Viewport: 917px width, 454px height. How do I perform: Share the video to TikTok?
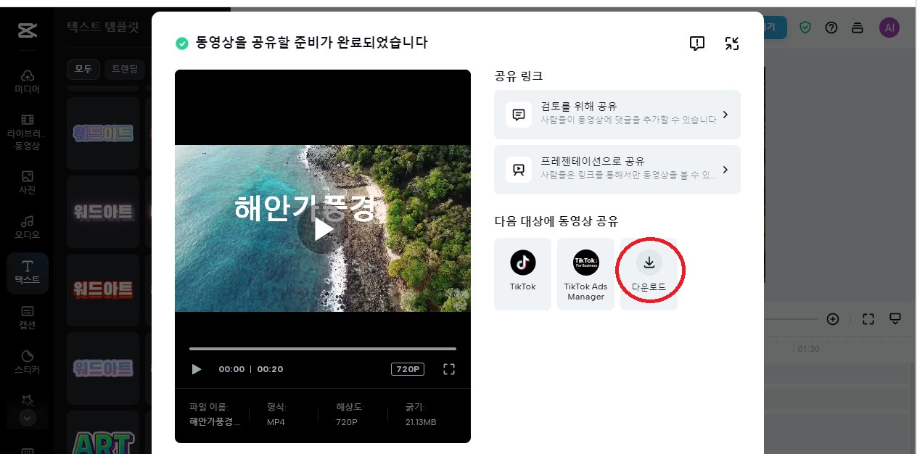522,273
